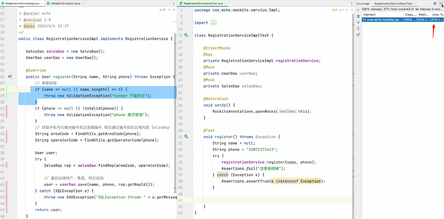Viewport: 444px width, 219px height.
Task: Toggle autoscroll from source in Coverage panel
Action: (x=358, y=28)
